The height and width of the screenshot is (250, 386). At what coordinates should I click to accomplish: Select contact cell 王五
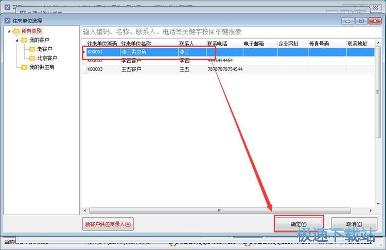coord(192,69)
